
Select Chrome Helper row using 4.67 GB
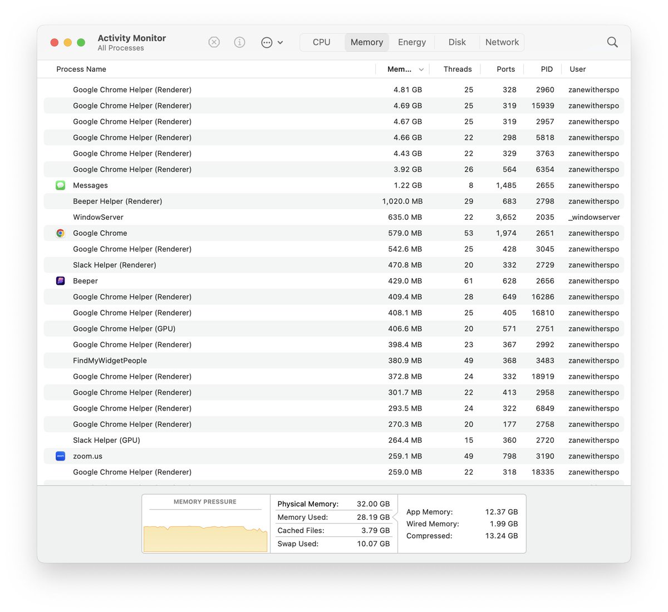(x=334, y=121)
